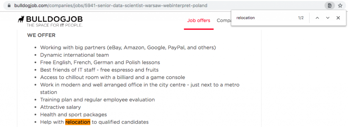Click the 'Dynamic international team' bullet
Image resolution: width=348 pixels, height=127 pixels.
point(74,55)
